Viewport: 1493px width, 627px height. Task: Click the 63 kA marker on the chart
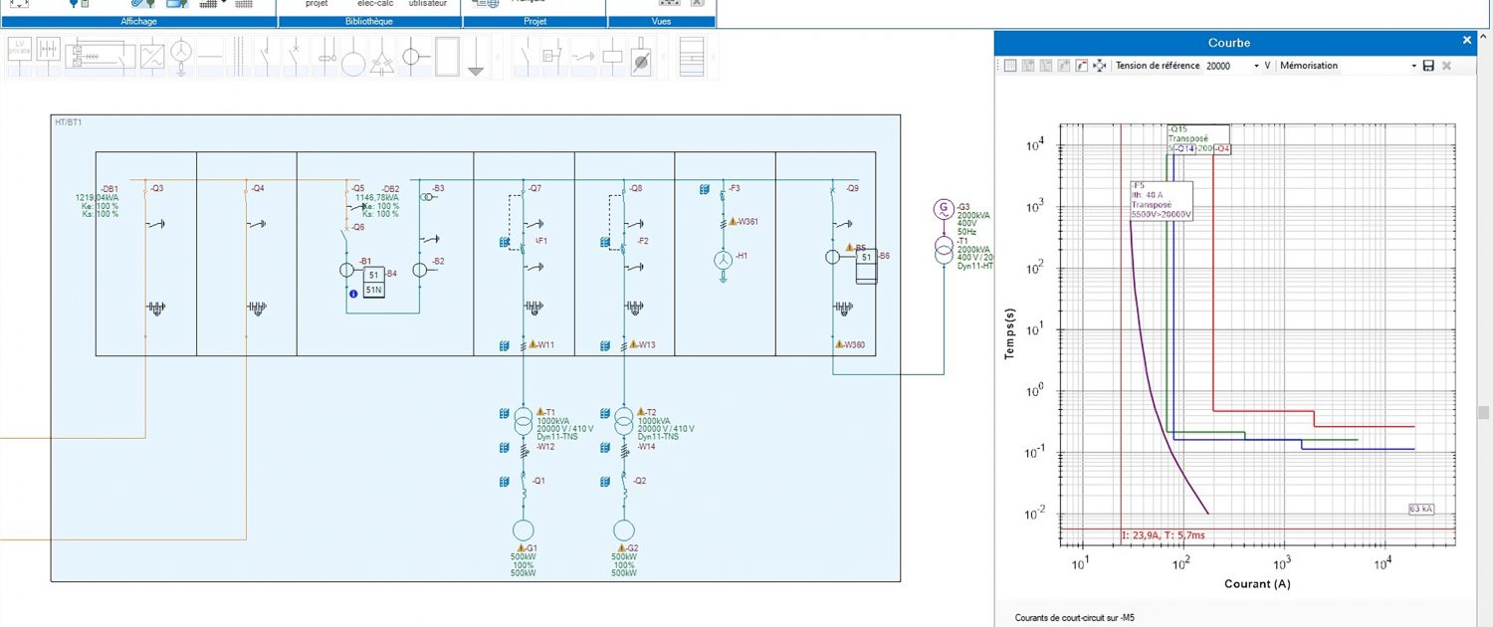coord(1421,509)
